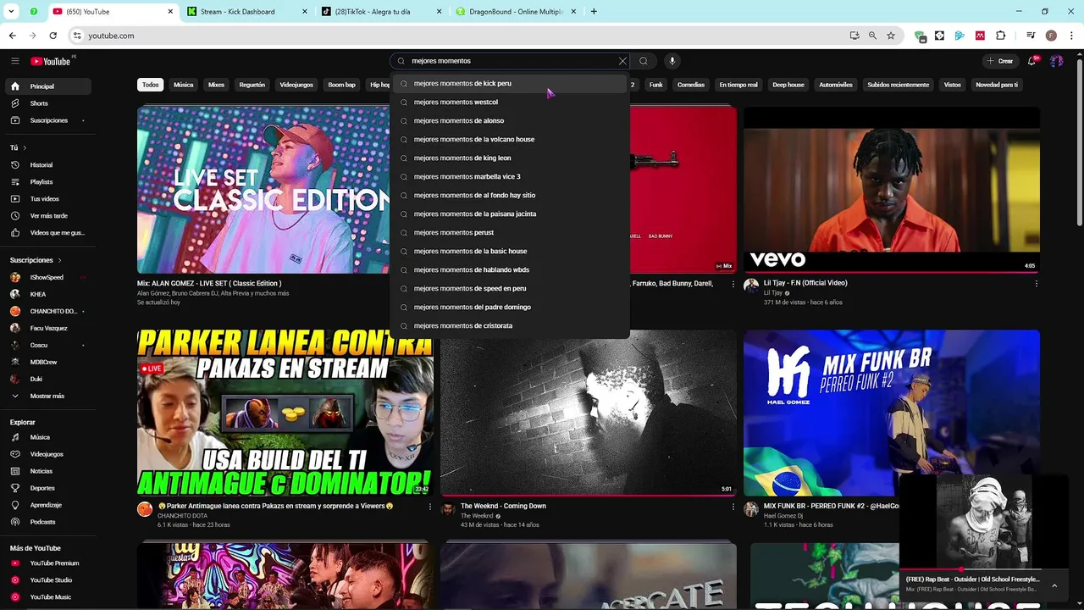Open Ver más tarde list
Screen dimensions: 1084x610
(48, 216)
